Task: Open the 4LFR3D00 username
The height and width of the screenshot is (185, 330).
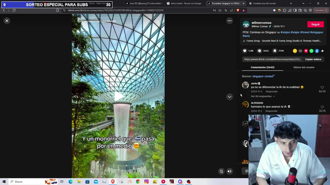Action: [257, 103]
